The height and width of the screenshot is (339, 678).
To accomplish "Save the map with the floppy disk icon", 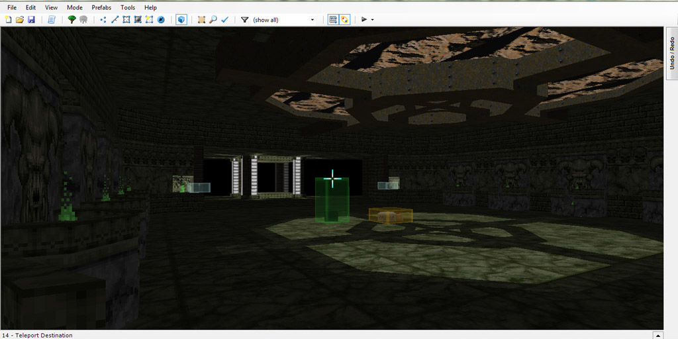I will 31,19.
